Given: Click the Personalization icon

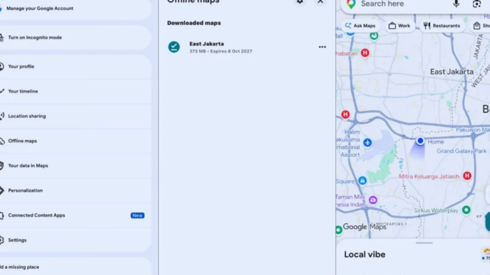Looking at the screenshot, I should click(x=2, y=191).
